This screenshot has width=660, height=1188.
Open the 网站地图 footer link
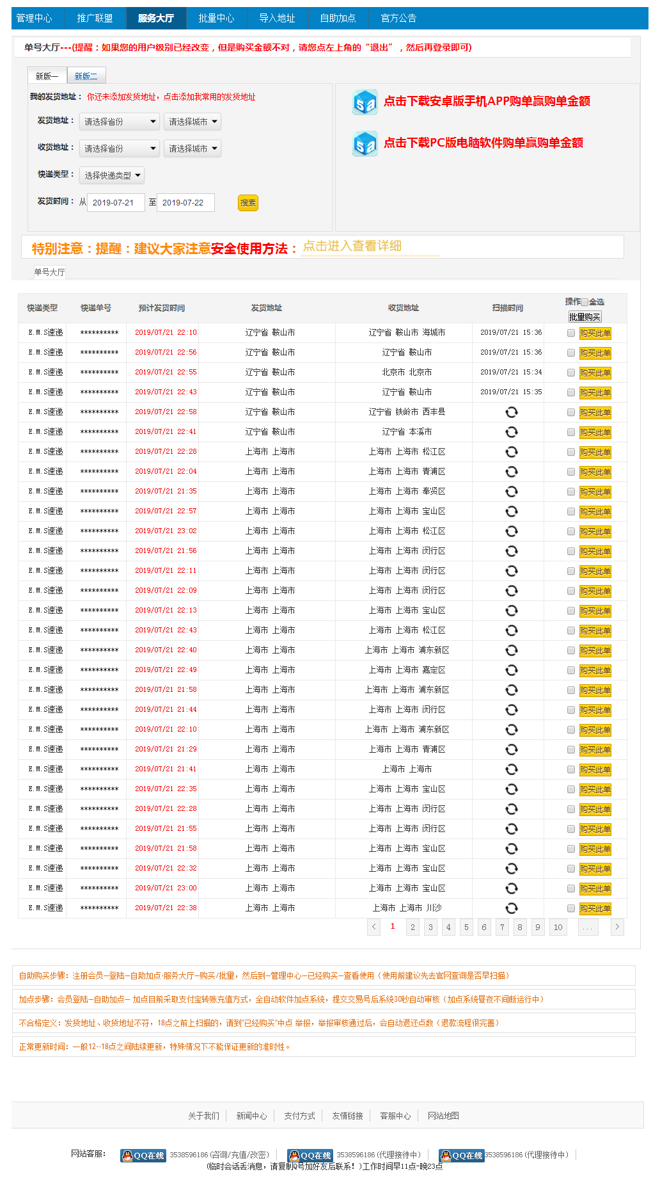coord(443,1116)
